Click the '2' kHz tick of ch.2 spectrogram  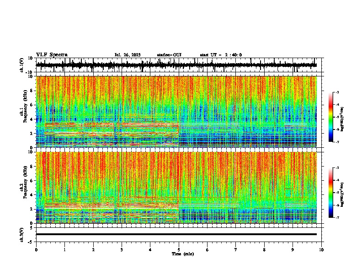point(32,209)
